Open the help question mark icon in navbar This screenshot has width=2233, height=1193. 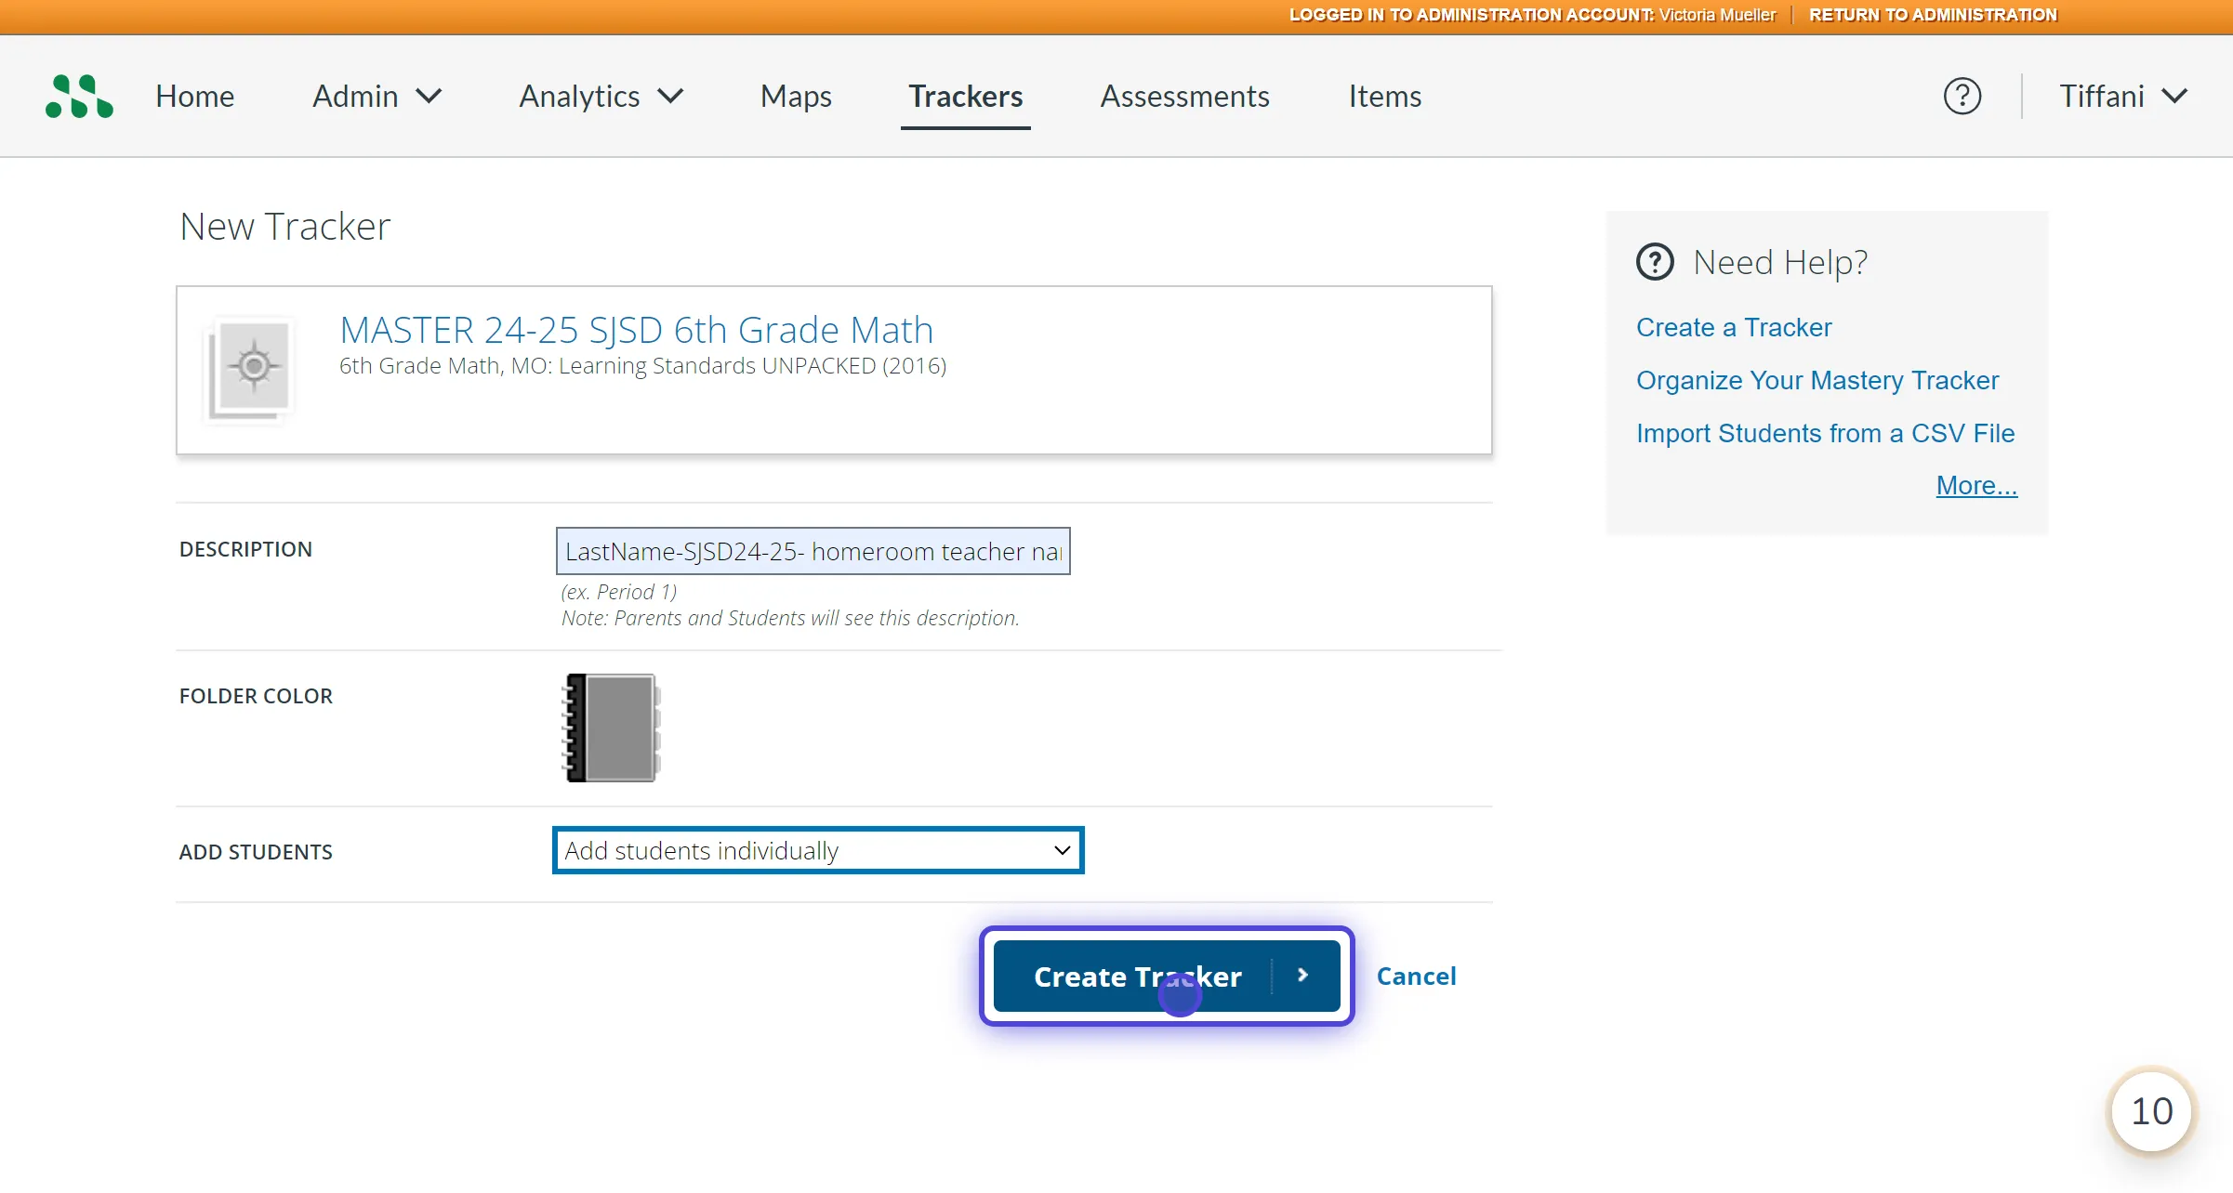tap(1962, 96)
